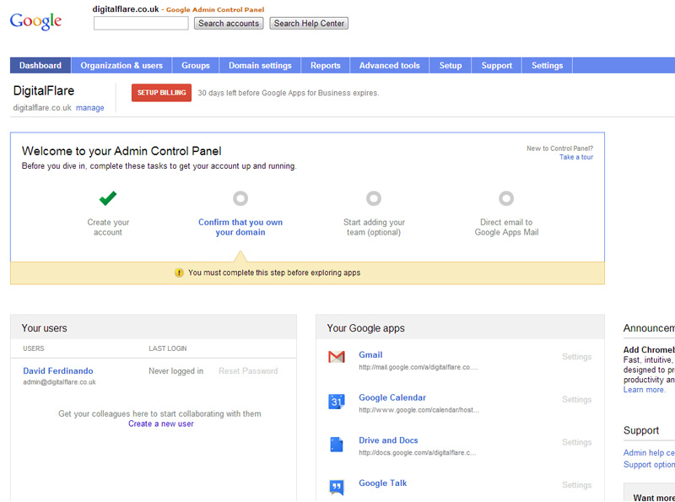The image size is (675, 502).
Task: Open the Google Calendar app link
Action: [392, 397]
